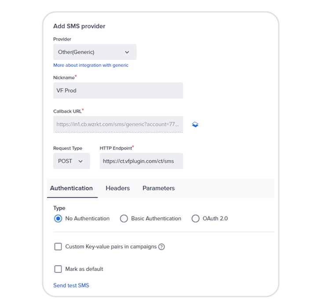
Task: Enable Custom Key-value pairs in campaigns
Action: click(58, 246)
